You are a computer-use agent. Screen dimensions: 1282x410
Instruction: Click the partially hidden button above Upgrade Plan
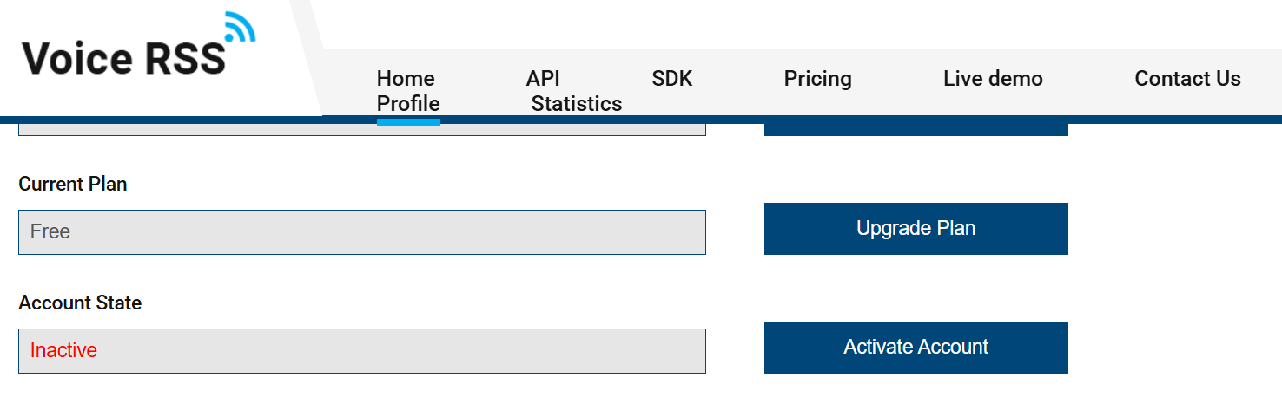(916, 130)
